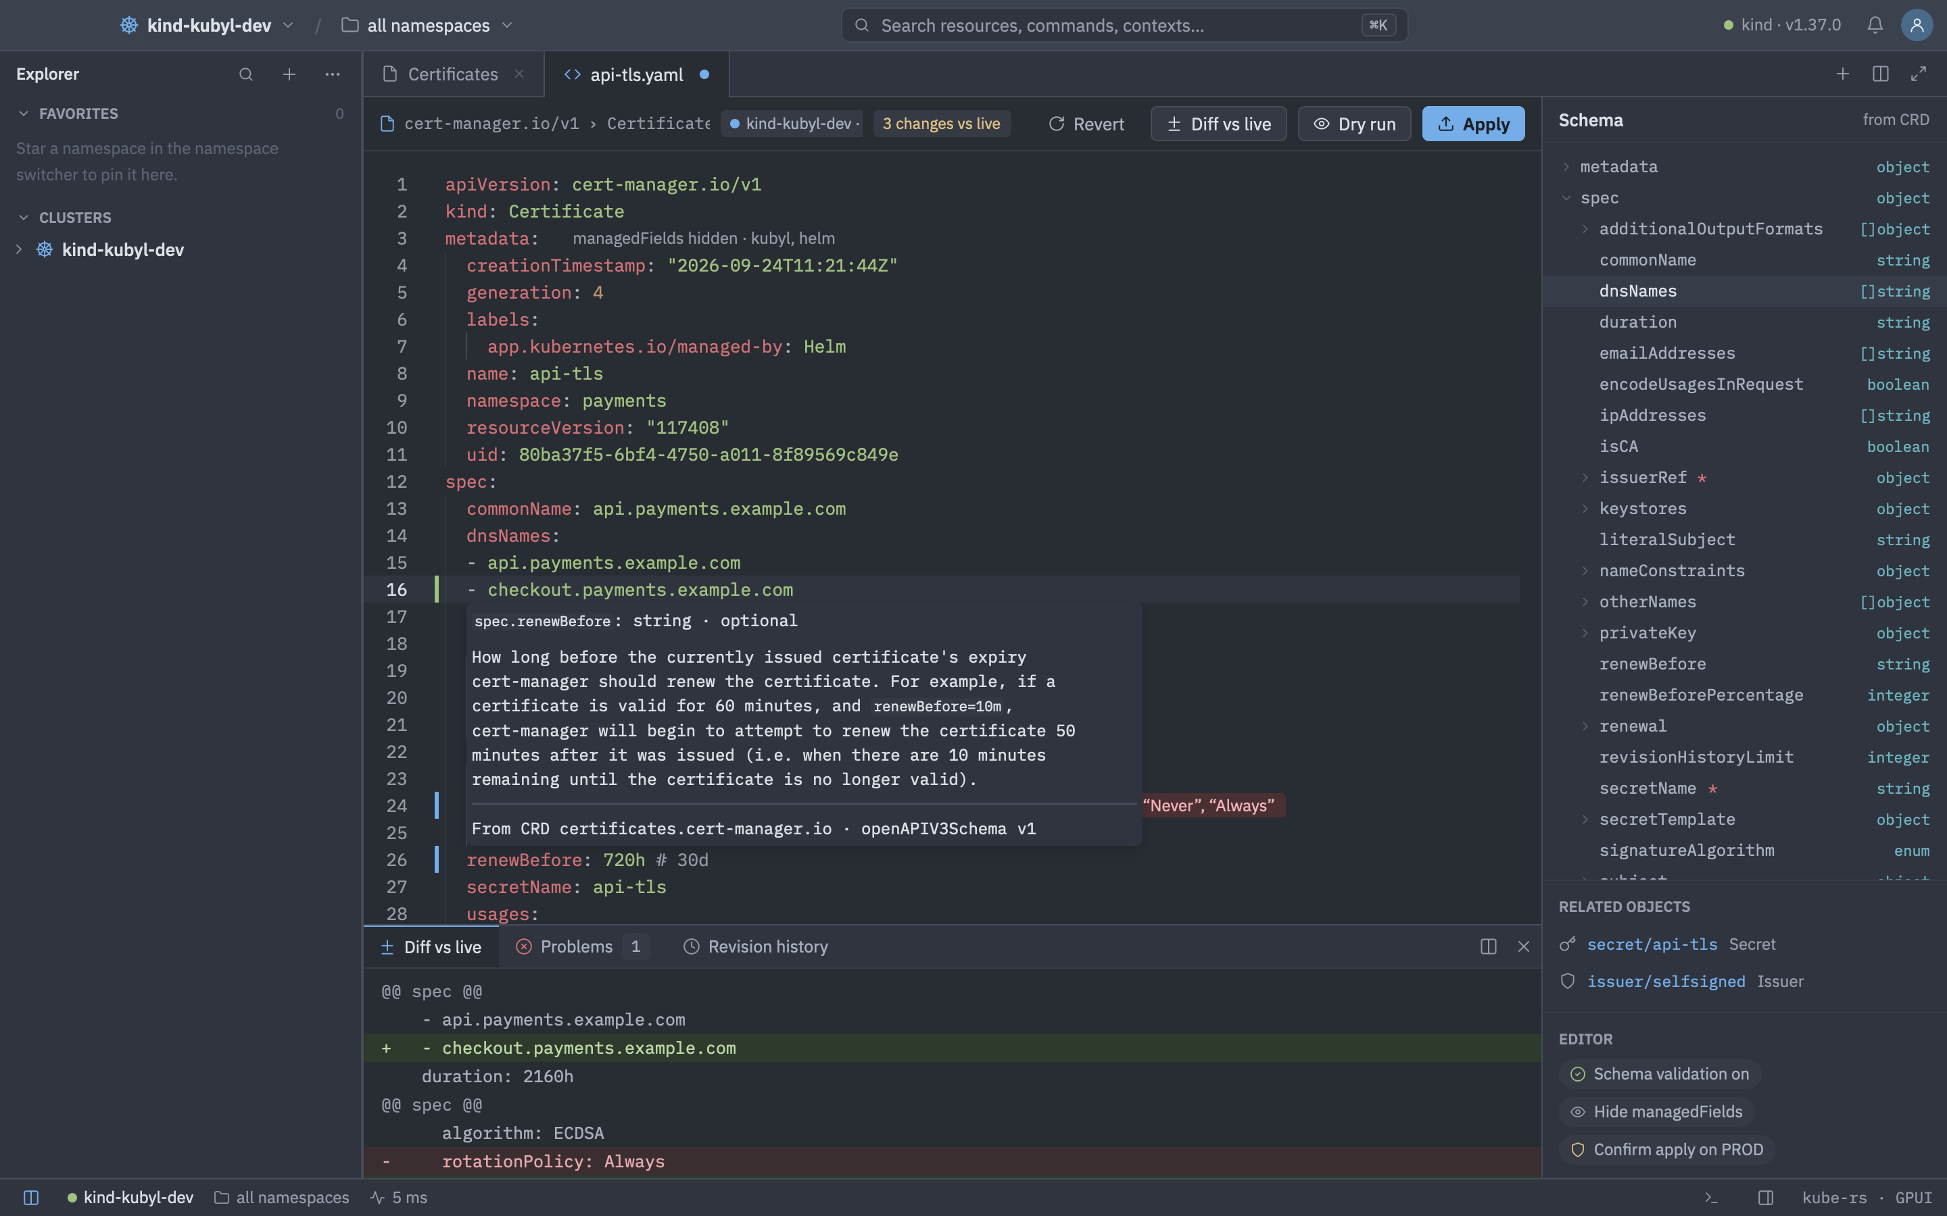Expand metadata in Schema tree
Screen dimensions: 1947x1216
point(1566,166)
